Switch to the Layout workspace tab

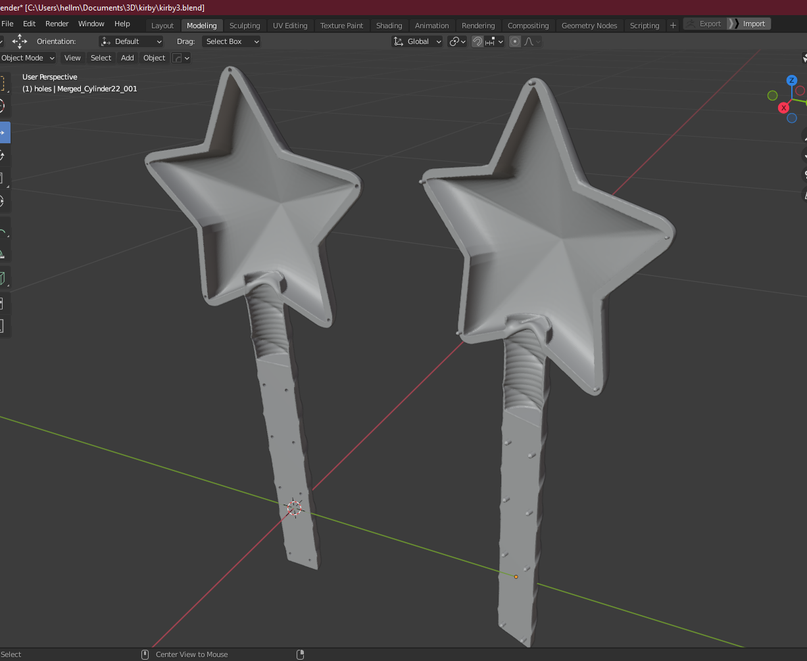[162, 26]
